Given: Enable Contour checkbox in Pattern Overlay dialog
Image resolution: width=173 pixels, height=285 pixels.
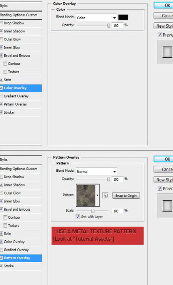Looking at the screenshot, I should click(5, 217).
